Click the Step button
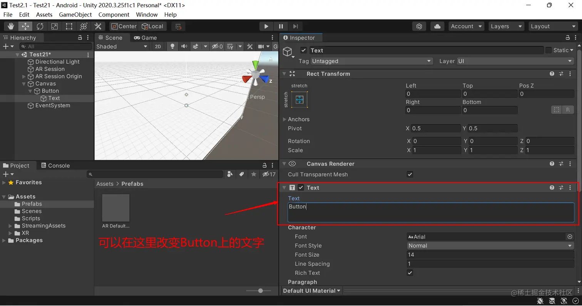Viewport: 582px width, 306px height. click(295, 26)
